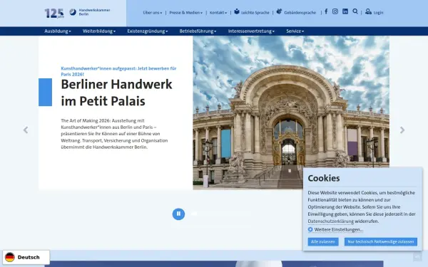This screenshot has height=267, width=428.
Task: Open the Berliner Handwerk im Petit Palais headline
Action: click(116, 93)
